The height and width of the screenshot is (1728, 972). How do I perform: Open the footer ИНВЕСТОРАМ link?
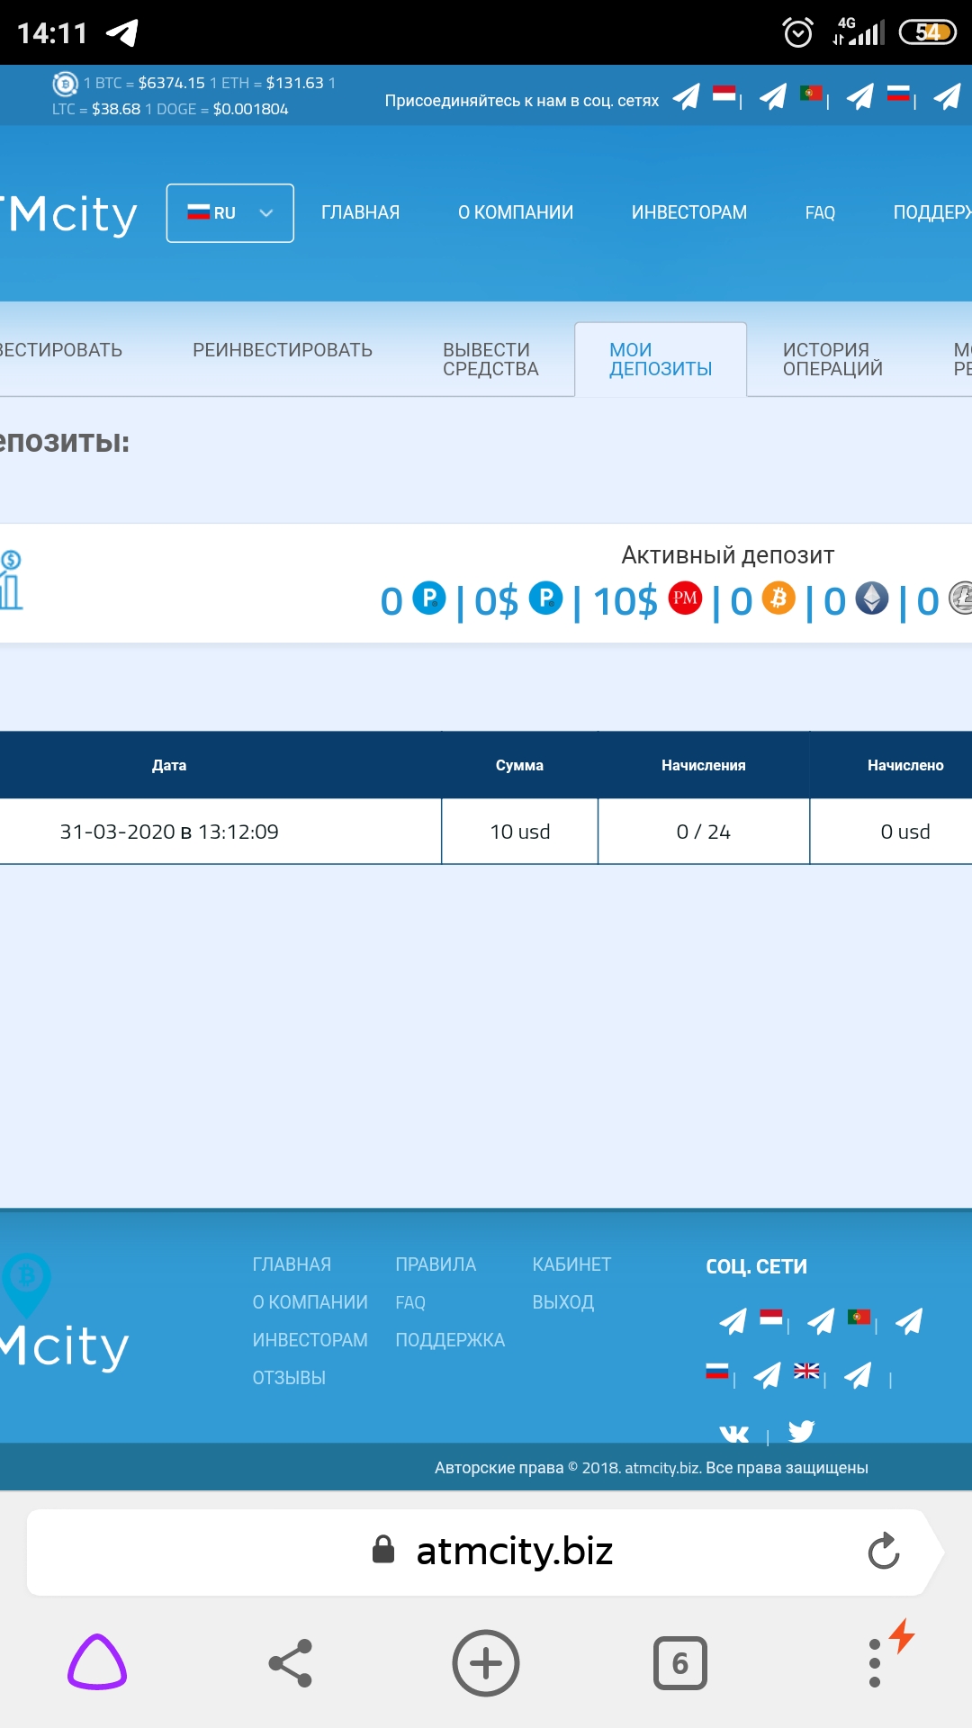click(310, 1340)
